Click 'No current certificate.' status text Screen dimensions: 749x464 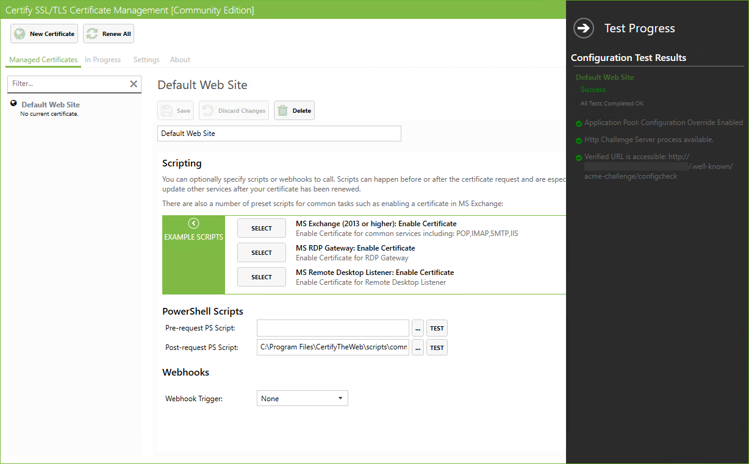[x=49, y=114]
